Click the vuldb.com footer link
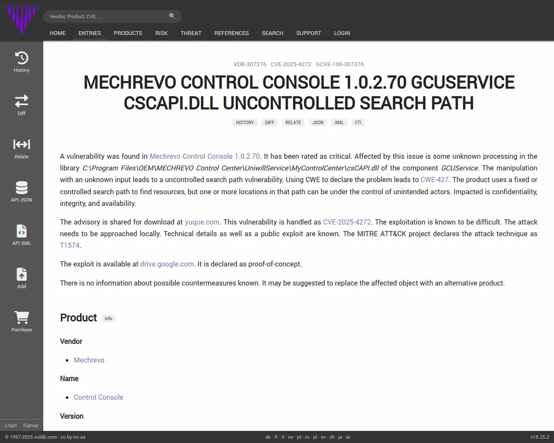This screenshot has width=554, height=443. point(45,437)
